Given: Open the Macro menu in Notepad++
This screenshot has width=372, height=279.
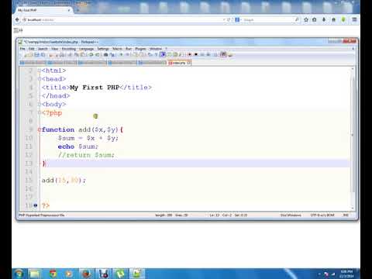Looking at the screenshot, I should coord(117,49).
